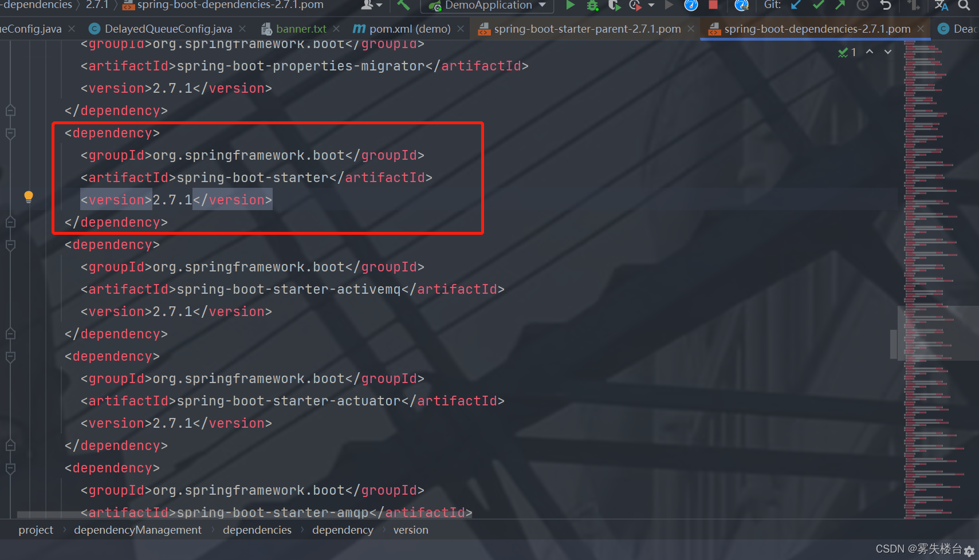Run DemoApplication with the green play icon
This screenshot has width=979, height=560.
tap(570, 5)
